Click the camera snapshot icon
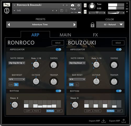Screen dimensions: 131x126 72,5
